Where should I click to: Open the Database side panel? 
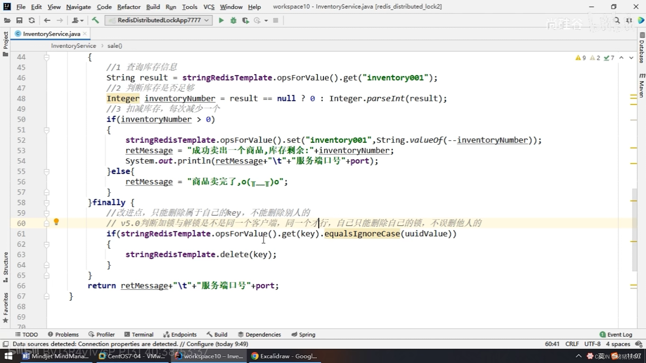pyautogui.click(x=642, y=48)
